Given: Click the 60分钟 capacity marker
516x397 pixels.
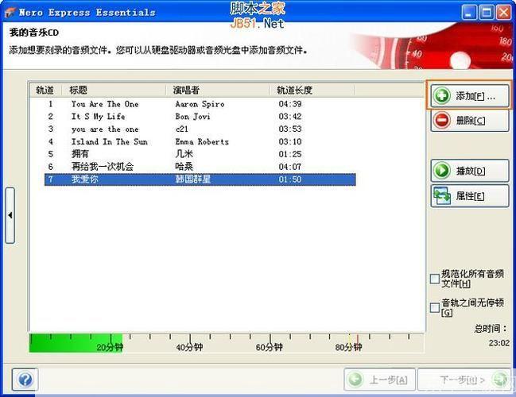Looking at the screenshot, I should (270, 348).
